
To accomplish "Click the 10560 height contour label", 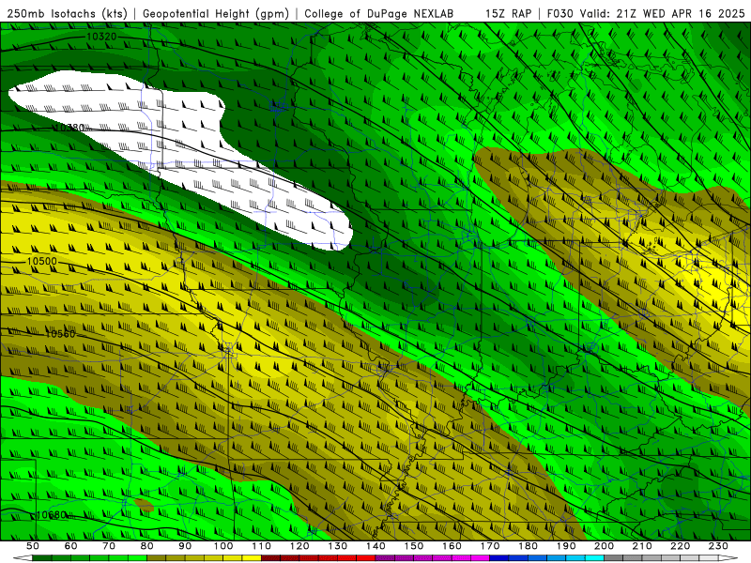I will (60, 334).
